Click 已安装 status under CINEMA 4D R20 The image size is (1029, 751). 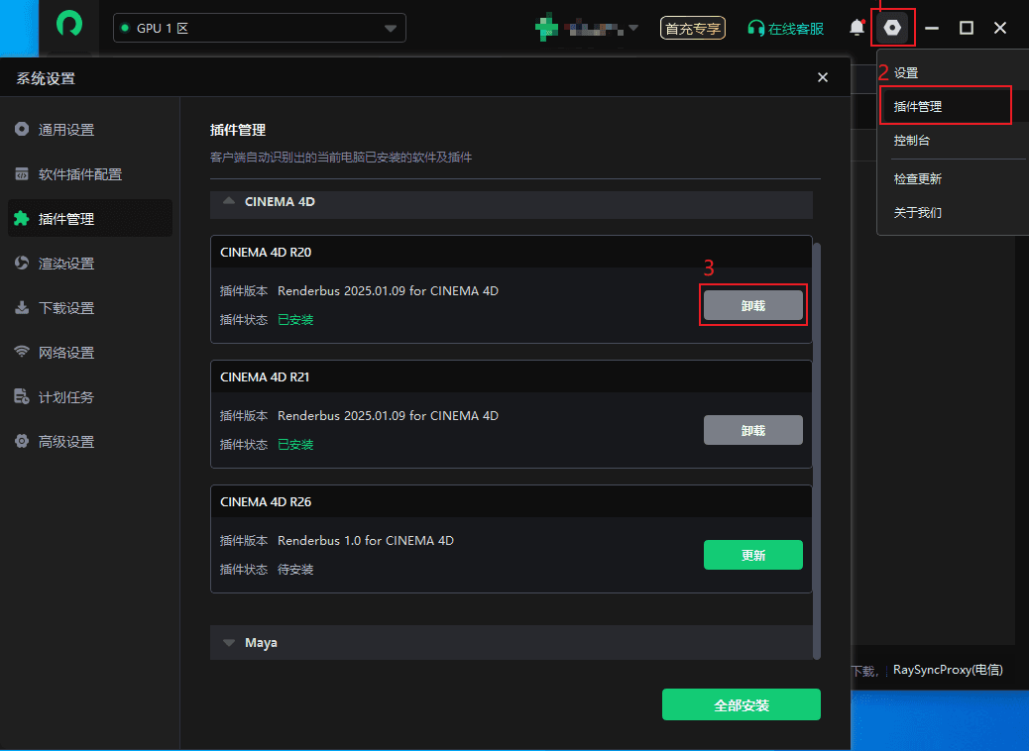295,320
